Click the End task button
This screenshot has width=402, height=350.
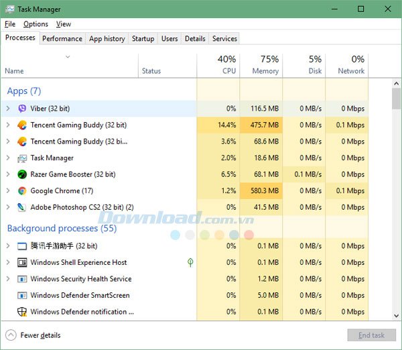(x=371, y=335)
